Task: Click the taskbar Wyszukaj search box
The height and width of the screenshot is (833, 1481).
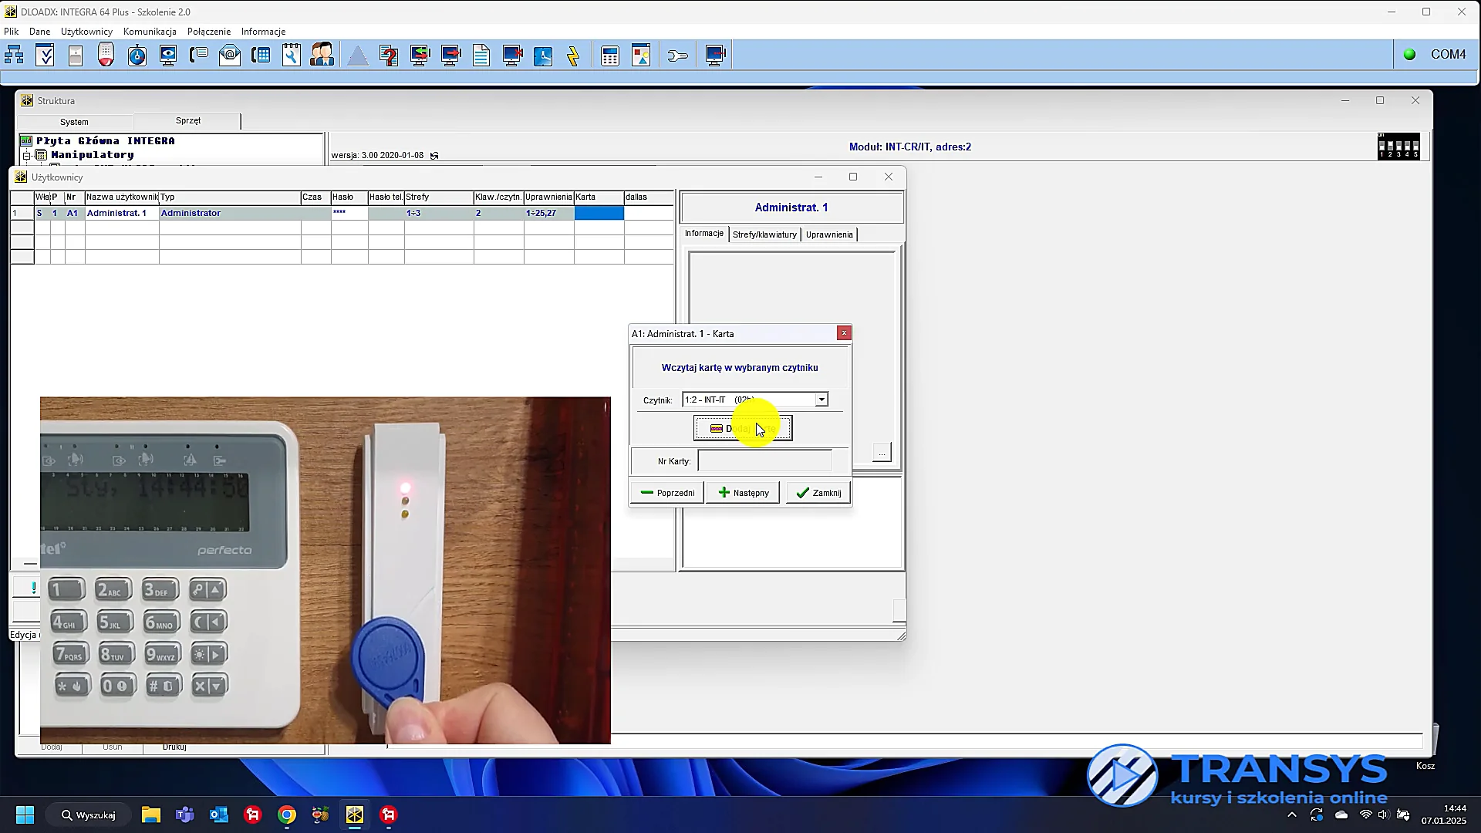Action: coord(89,815)
